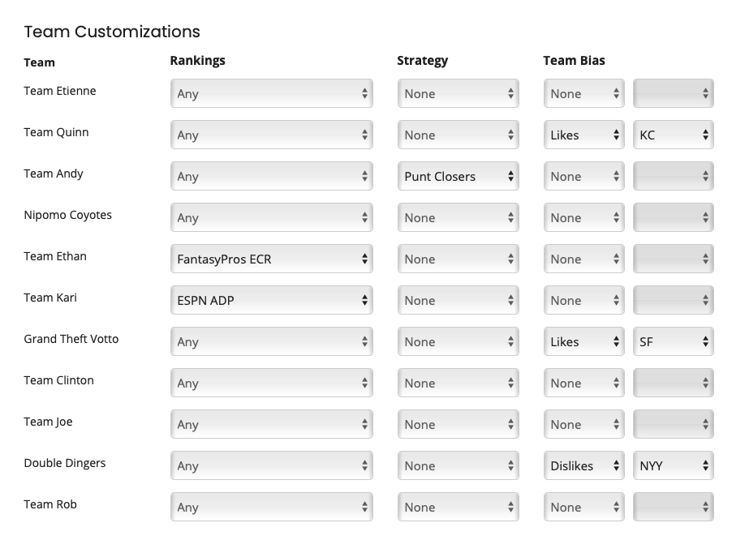Image resolution: width=732 pixels, height=540 pixels.
Task: Open Double Dingers' NYY team dropdown
Action: [673, 465]
